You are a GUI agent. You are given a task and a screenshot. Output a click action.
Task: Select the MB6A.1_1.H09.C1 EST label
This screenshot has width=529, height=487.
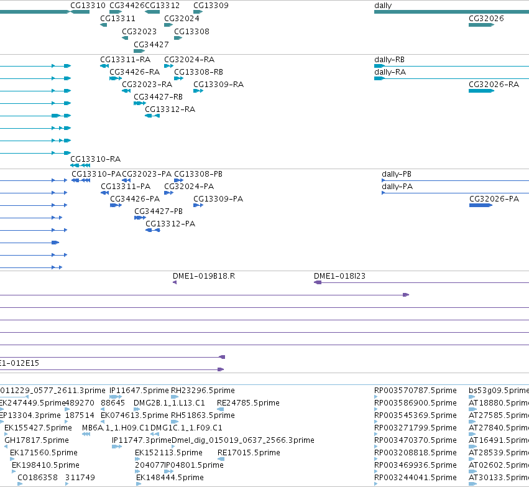tap(116, 427)
